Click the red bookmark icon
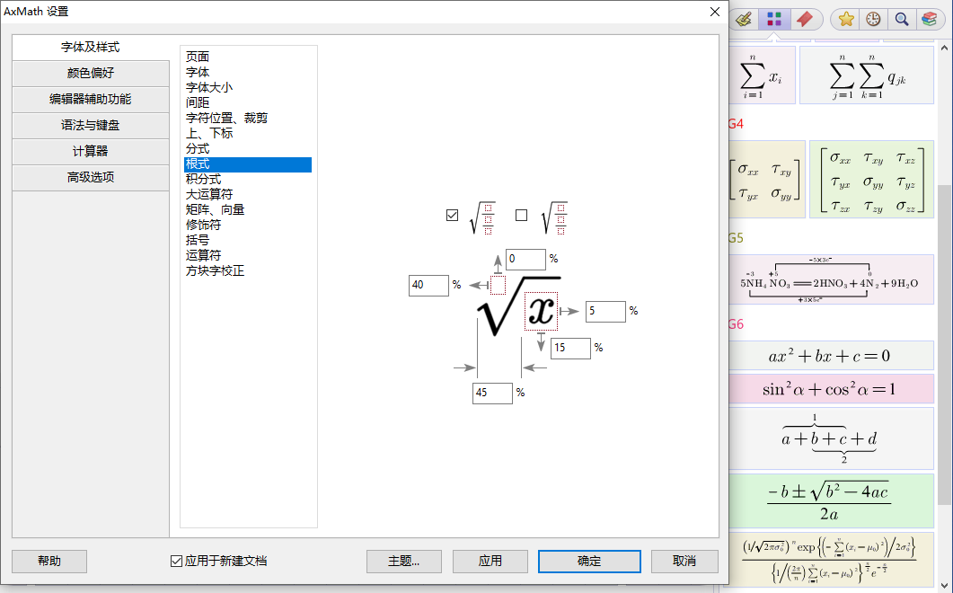The height and width of the screenshot is (593, 953). tap(807, 18)
